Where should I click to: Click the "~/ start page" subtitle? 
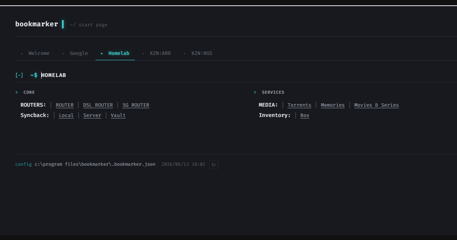point(88,25)
